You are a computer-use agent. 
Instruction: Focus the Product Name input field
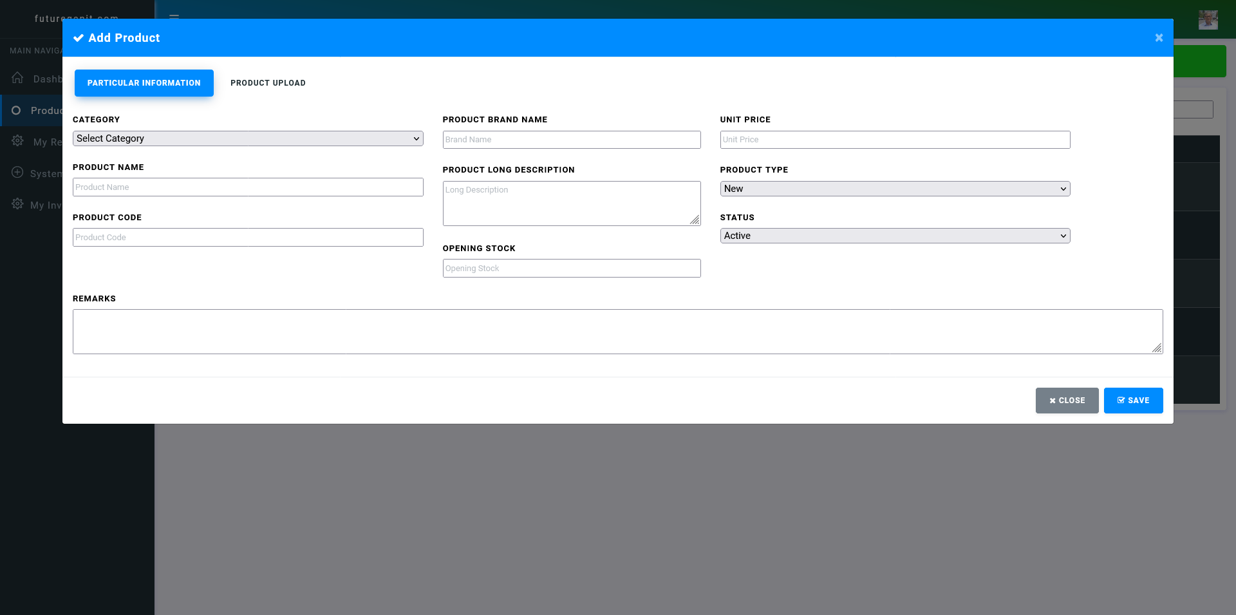tap(248, 187)
